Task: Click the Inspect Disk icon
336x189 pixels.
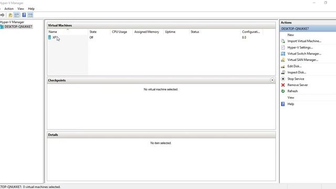Action: click(x=283, y=72)
